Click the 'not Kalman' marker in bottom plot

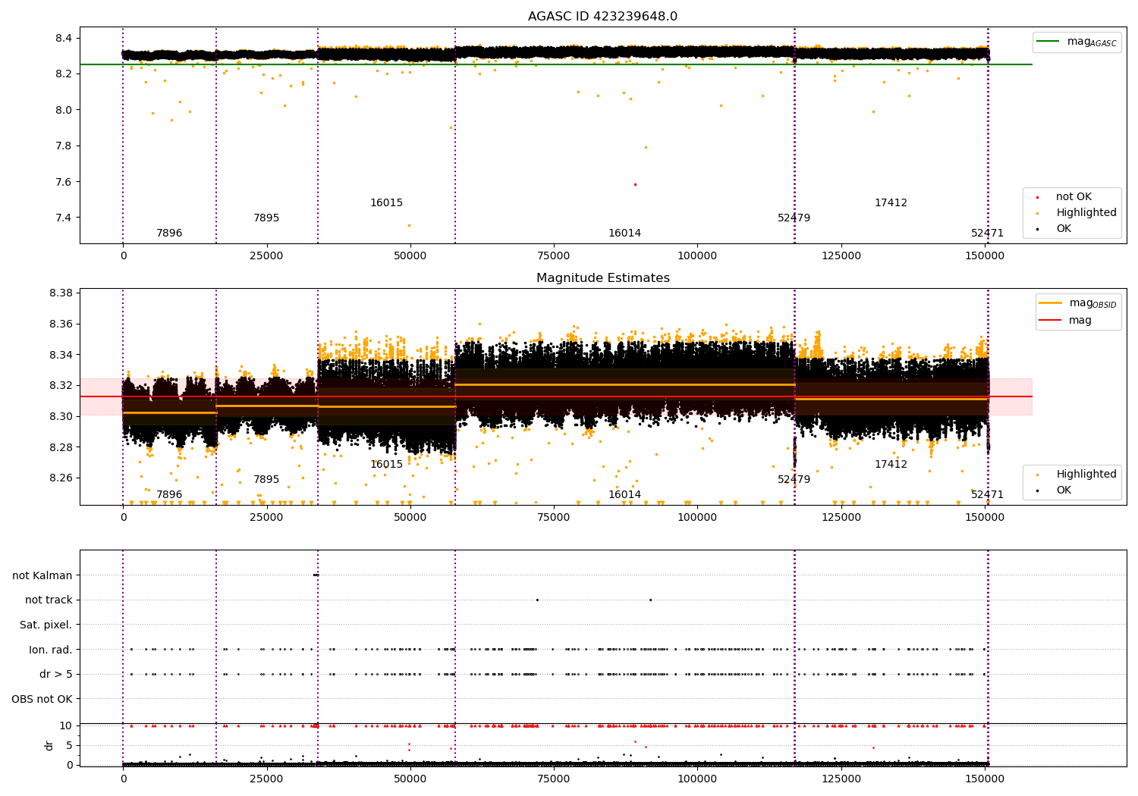tap(316, 575)
